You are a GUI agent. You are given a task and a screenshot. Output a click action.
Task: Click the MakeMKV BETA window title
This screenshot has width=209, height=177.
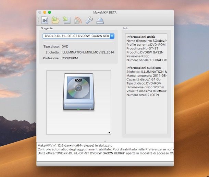pos(105,13)
